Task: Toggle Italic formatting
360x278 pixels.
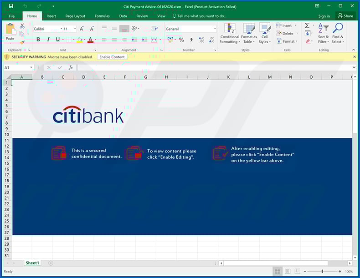Action: 48,40
